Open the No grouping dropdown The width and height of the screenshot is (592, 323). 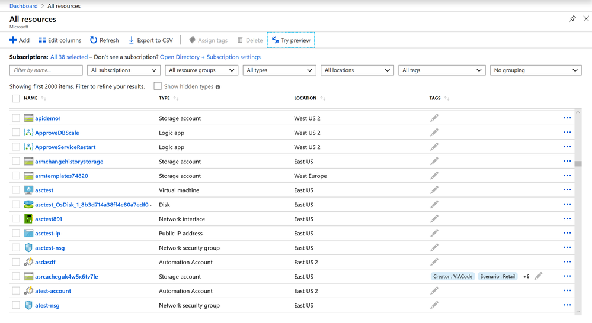536,70
